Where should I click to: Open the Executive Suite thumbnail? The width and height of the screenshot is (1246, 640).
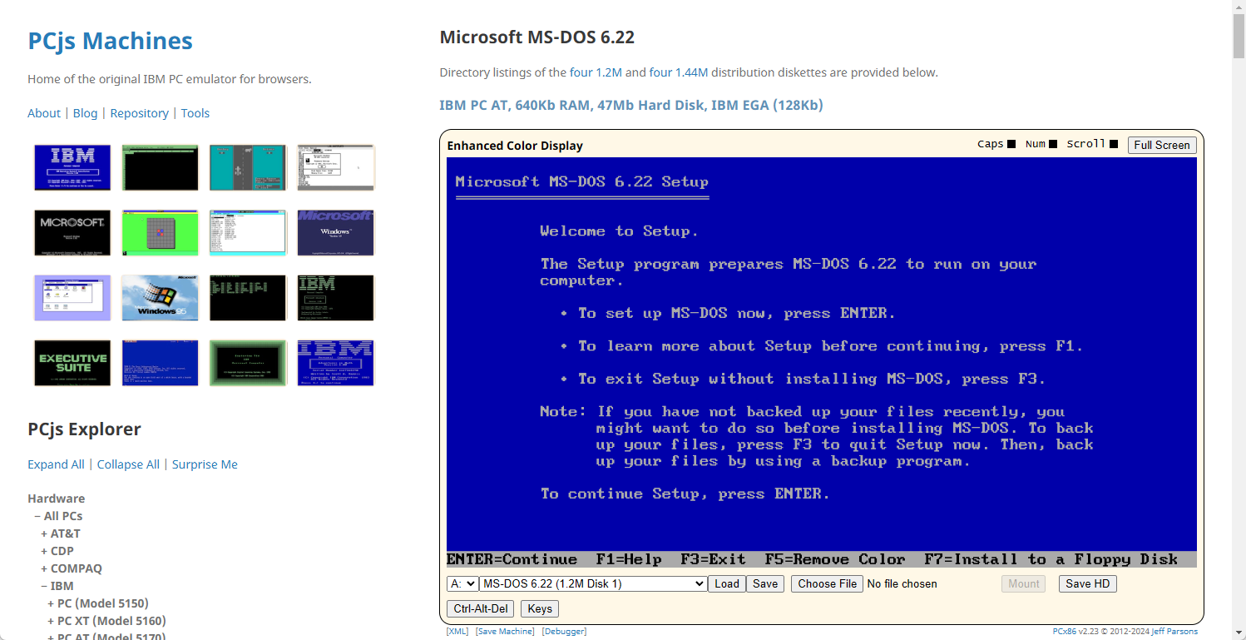point(72,362)
